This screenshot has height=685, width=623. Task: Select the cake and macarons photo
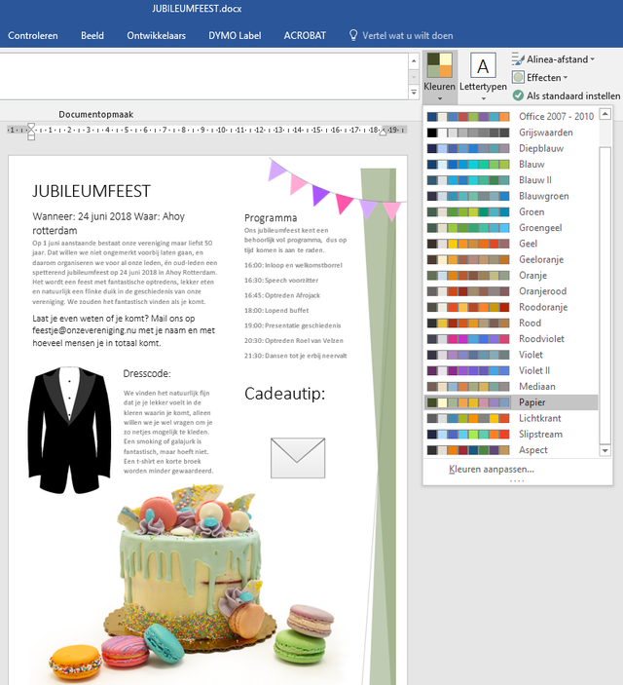[190, 584]
